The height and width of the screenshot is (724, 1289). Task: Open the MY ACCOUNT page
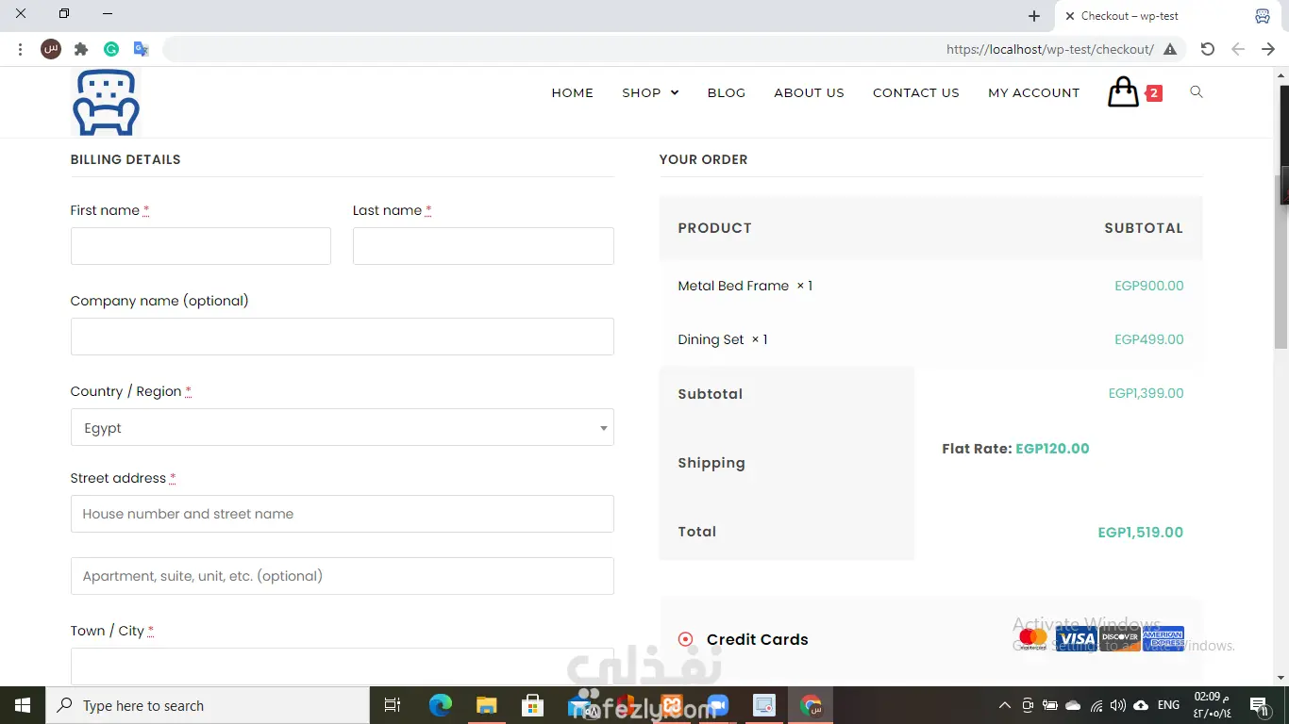[1033, 92]
